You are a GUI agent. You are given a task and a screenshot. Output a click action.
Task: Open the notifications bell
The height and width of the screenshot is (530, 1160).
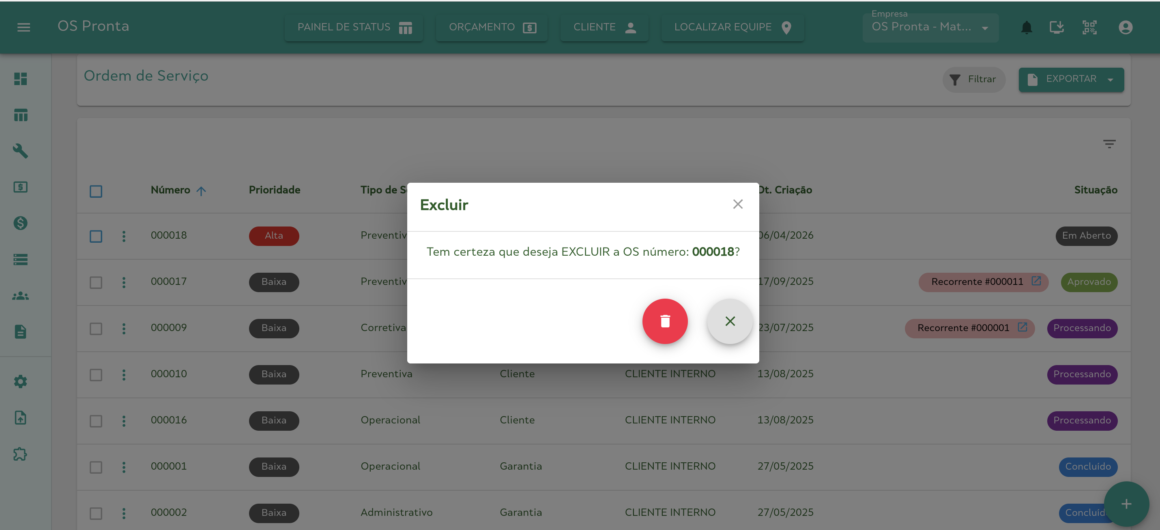pos(1026,28)
